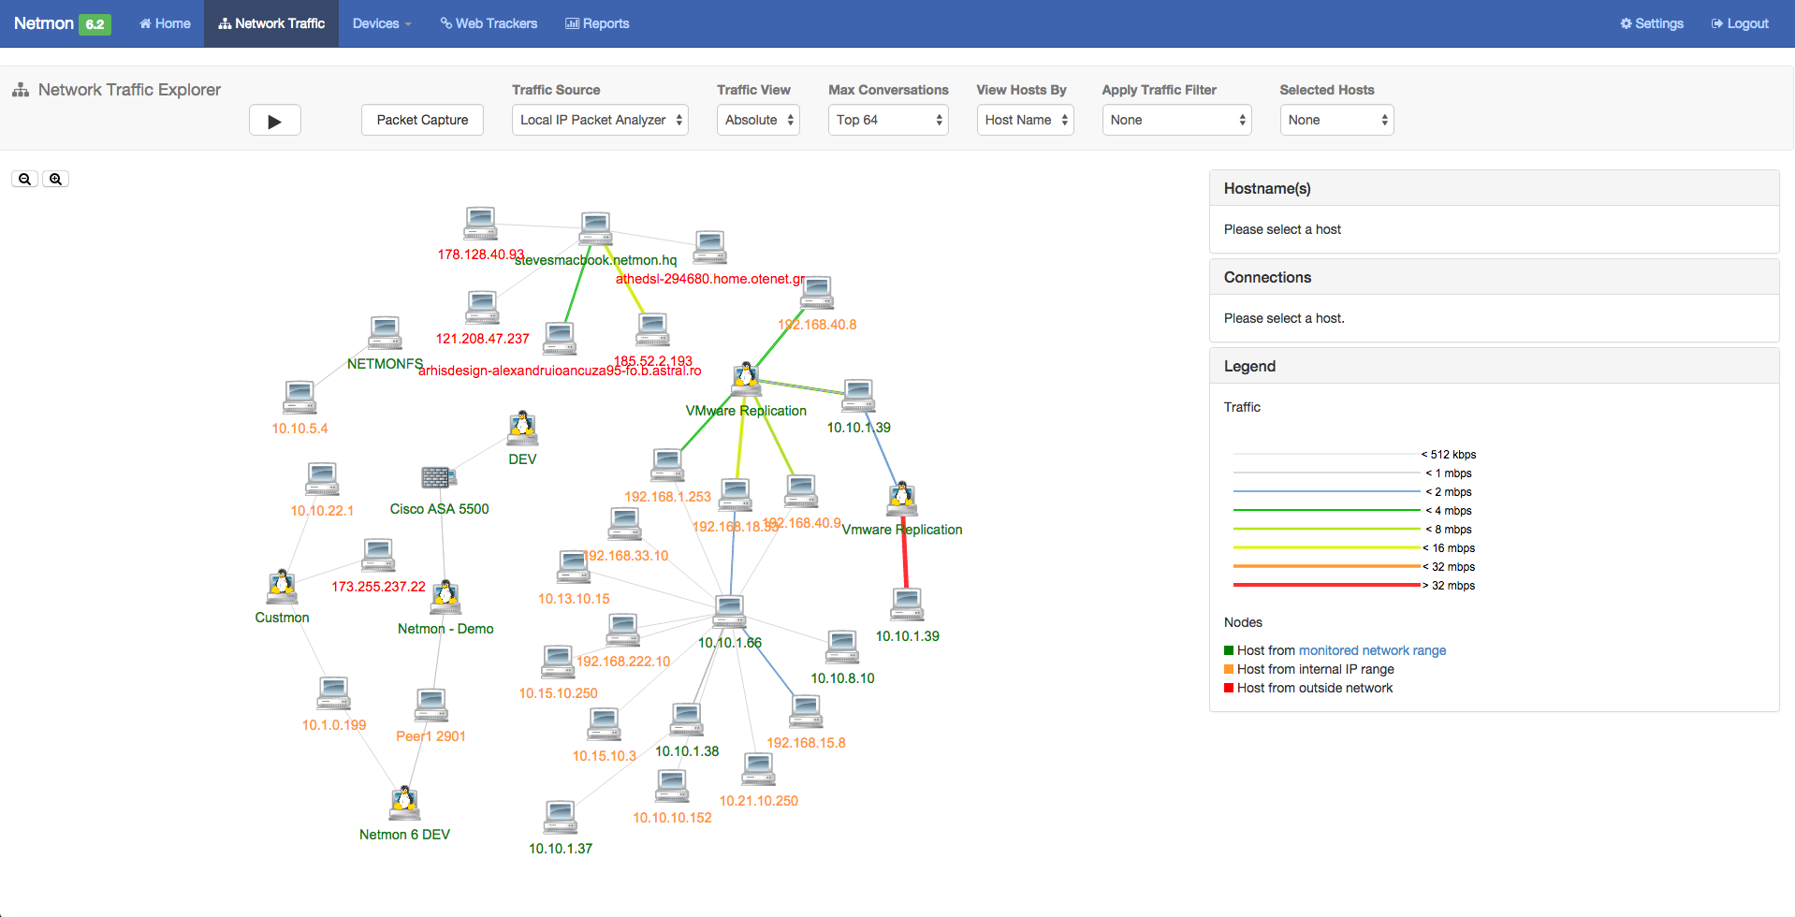This screenshot has height=917, width=1795.
Task: Change the View Hosts By selection
Action: tap(1025, 120)
